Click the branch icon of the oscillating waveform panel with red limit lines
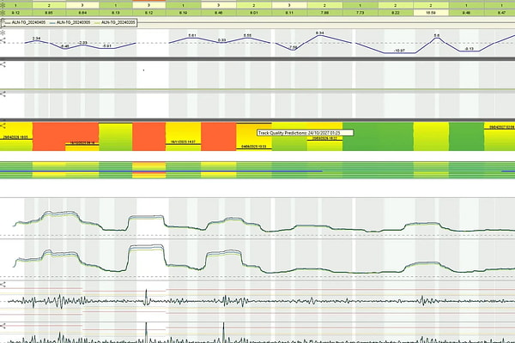 [3, 284]
